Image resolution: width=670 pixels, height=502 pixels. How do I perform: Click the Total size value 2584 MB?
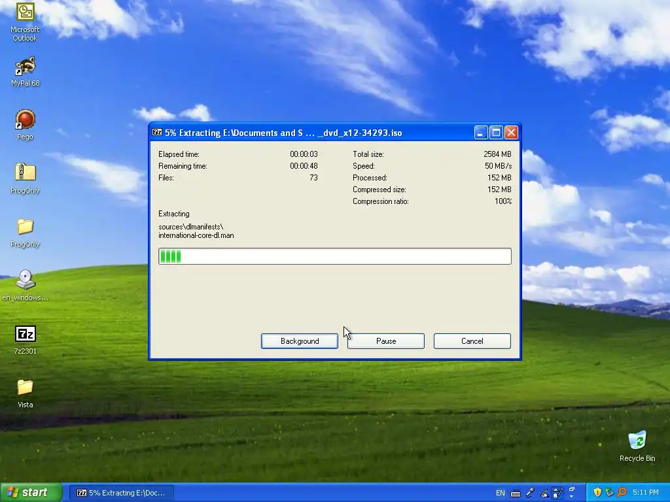pos(497,154)
